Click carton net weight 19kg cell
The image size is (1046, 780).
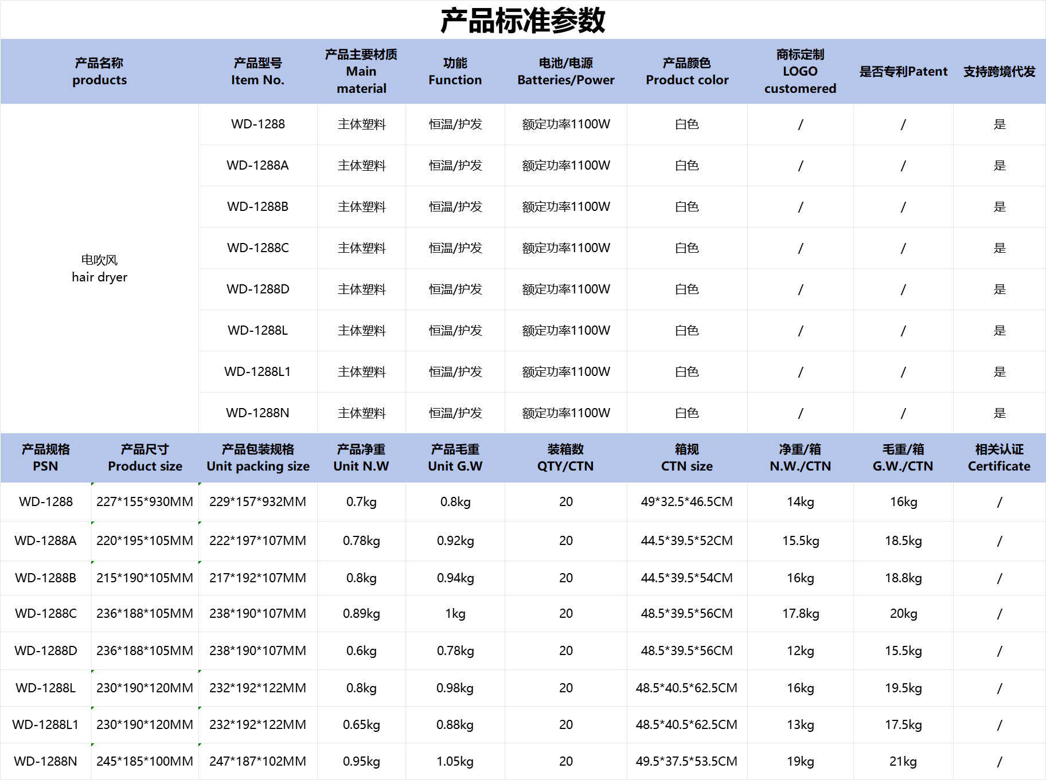[x=801, y=762]
